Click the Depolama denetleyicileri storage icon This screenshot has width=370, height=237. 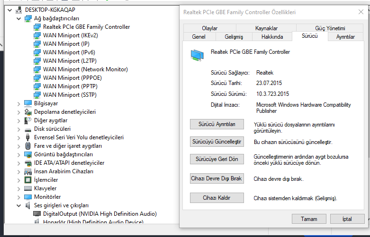(x=28, y=112)
